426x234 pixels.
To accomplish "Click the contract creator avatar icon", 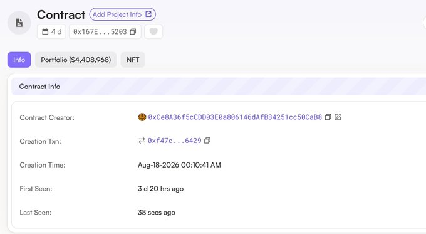I will click(x=142, y=117).
